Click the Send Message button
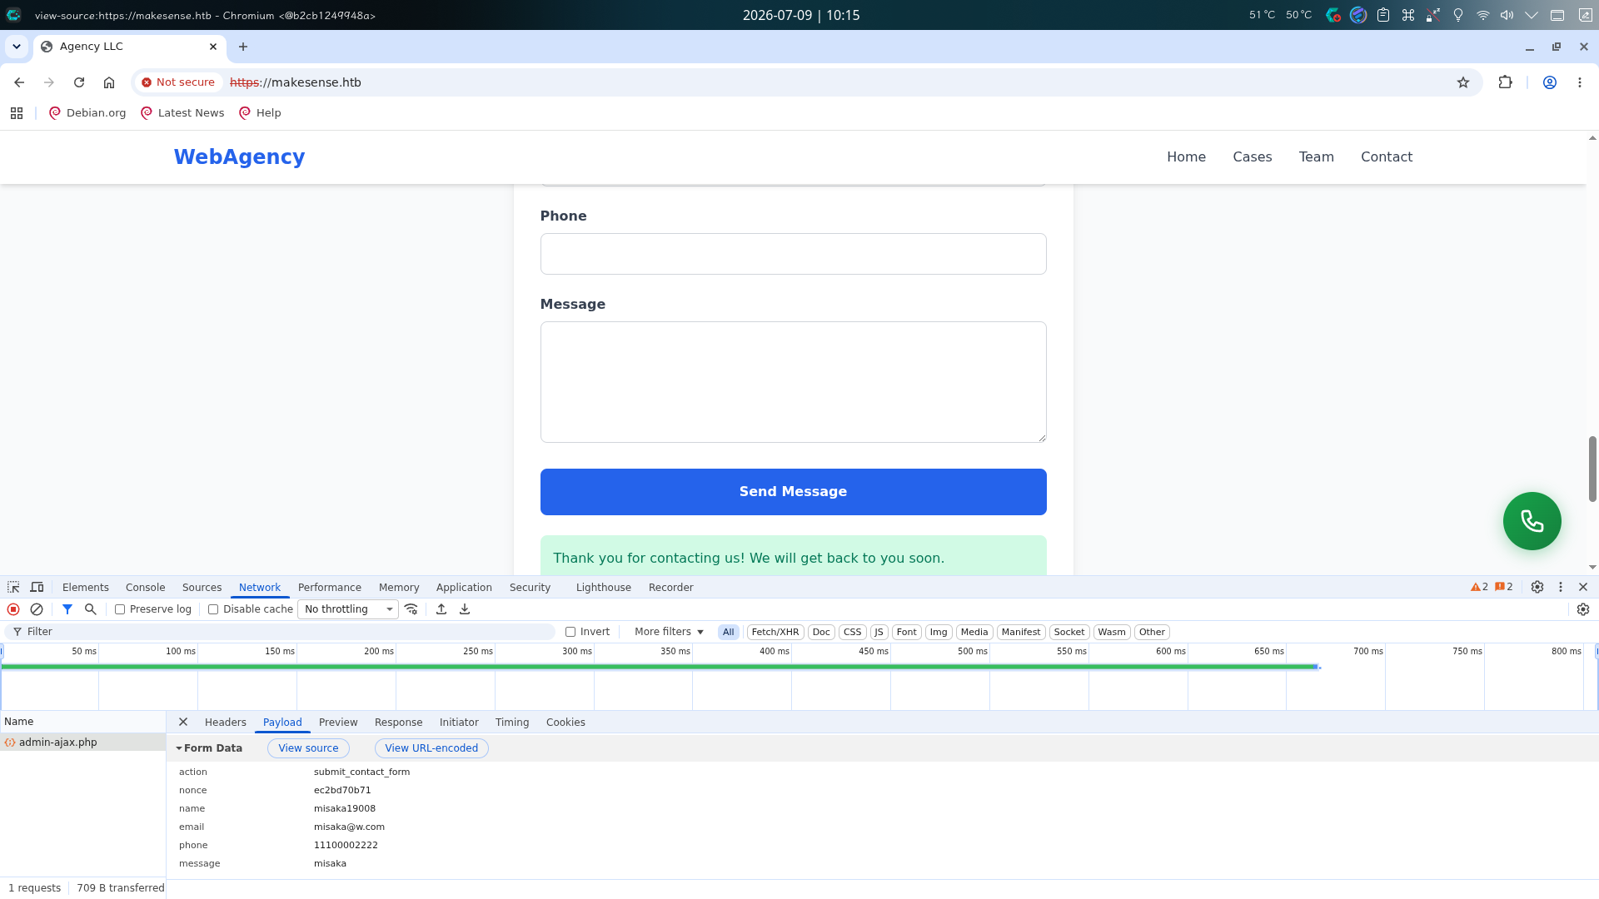The image size is (1599, 899). tap(794, 491)
